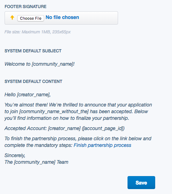Click the [account_page_id] placeholder
172x194 pixels.
(x=103, y=128)
